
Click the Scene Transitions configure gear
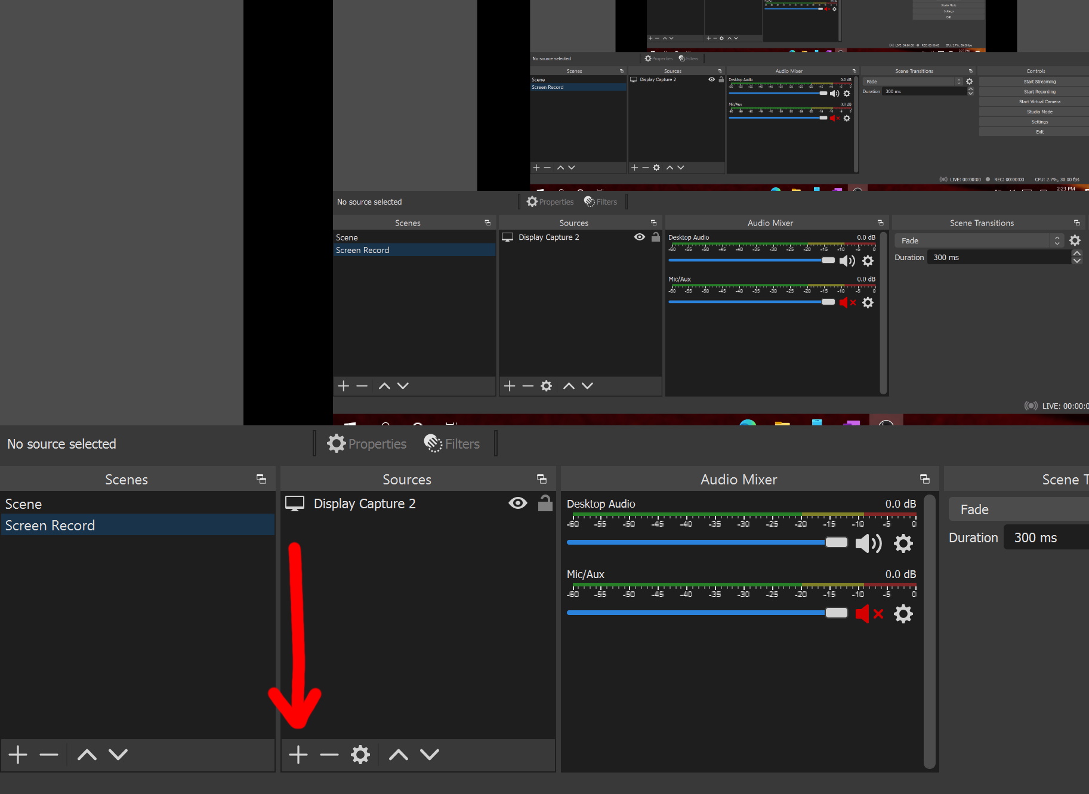(x=1076, y=240)
